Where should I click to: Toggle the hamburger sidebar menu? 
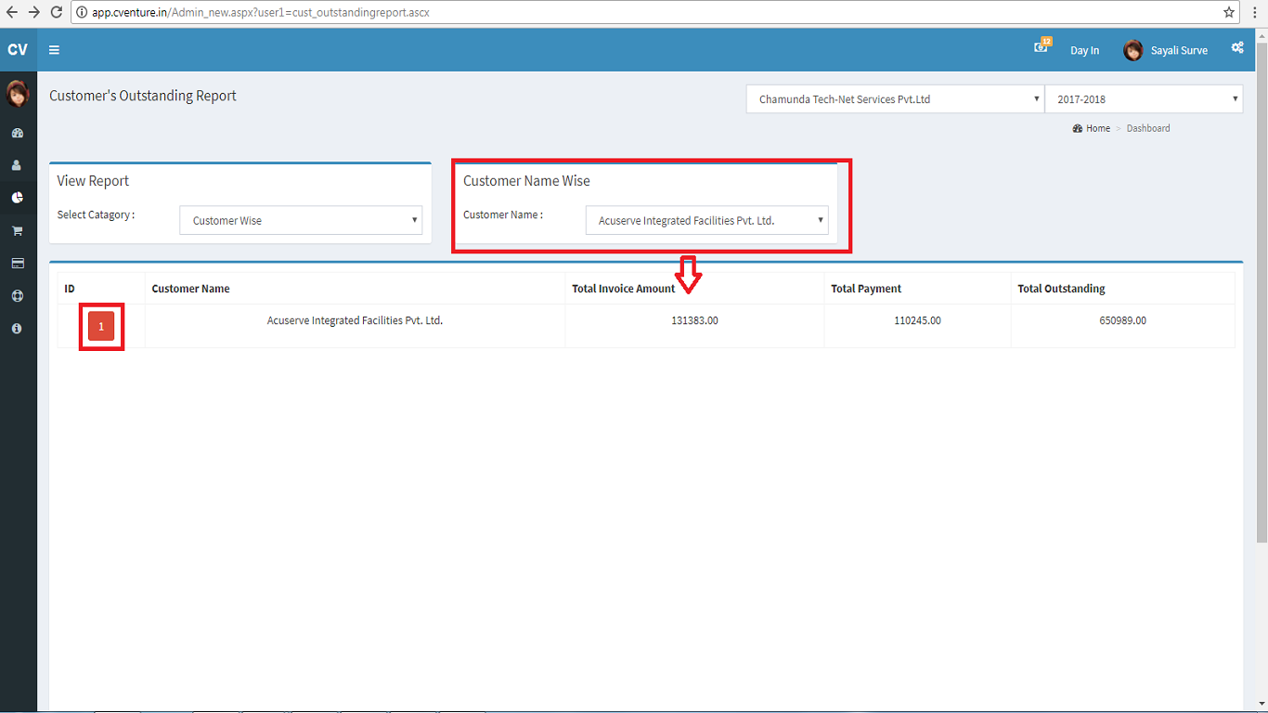click(54, 50)
